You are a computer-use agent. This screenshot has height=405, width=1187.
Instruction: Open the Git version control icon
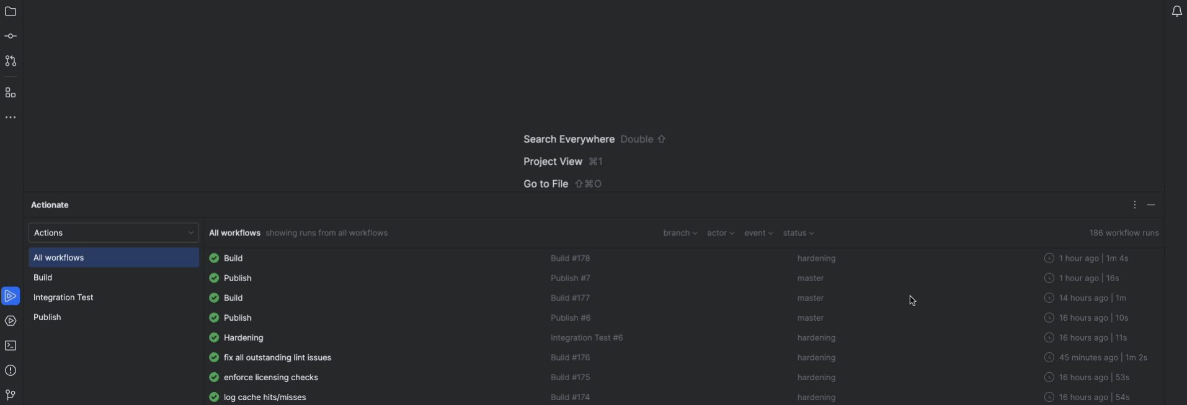pos(11,395)
